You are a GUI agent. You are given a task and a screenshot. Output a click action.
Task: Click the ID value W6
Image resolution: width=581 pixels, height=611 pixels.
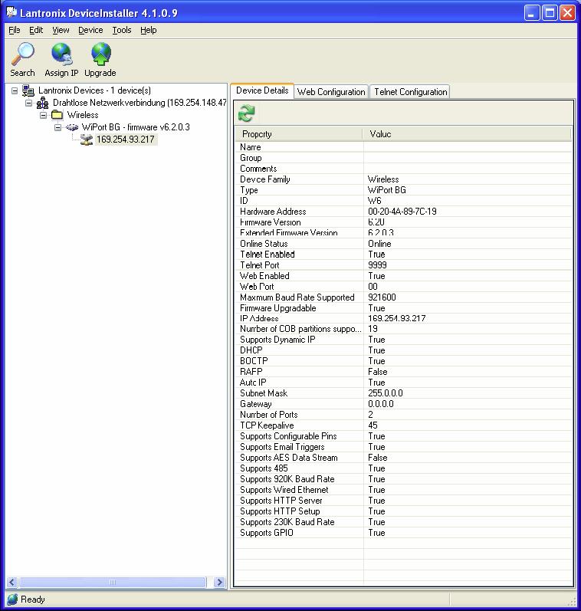coord(375,201)
